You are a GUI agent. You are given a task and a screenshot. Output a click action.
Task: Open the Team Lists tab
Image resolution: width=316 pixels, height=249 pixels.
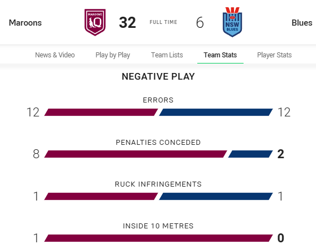pyautogui.click(x=167, y=55)
